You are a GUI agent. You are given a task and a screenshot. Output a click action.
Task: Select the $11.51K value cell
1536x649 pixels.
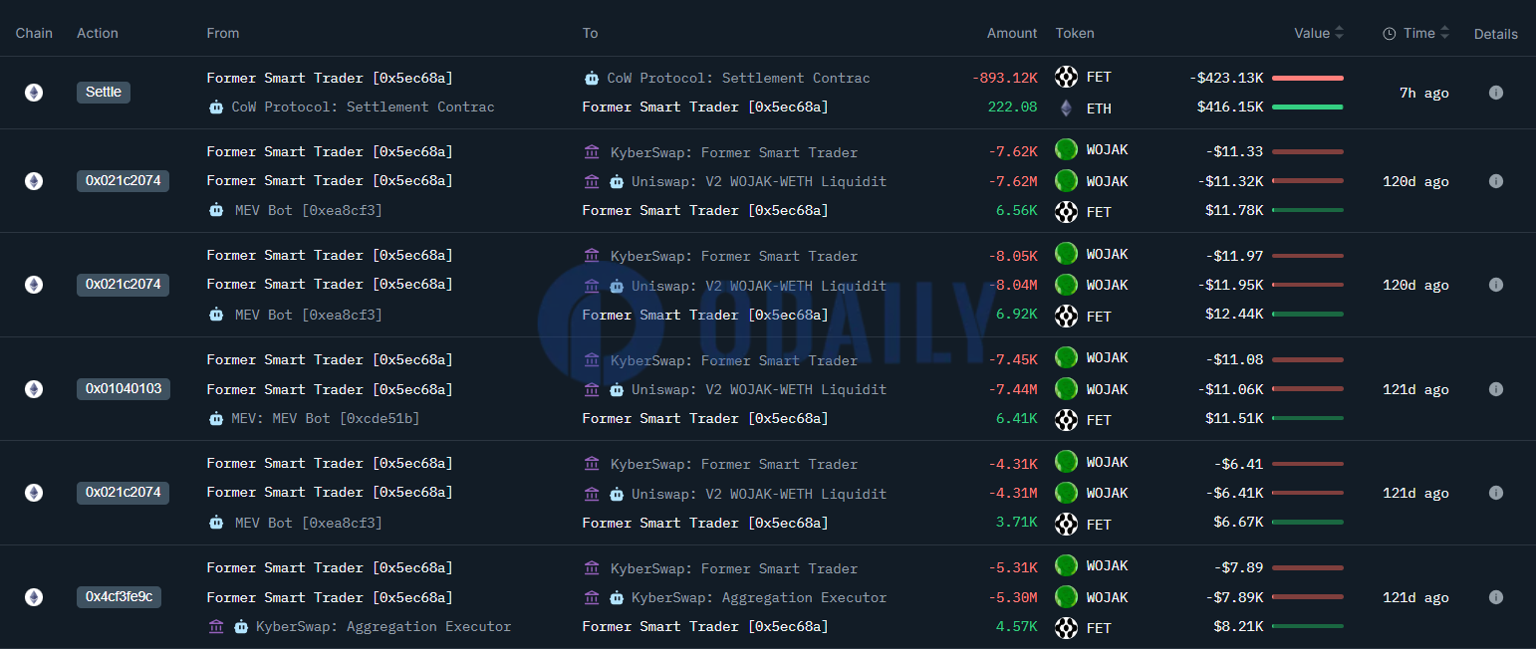[1233, 418]
